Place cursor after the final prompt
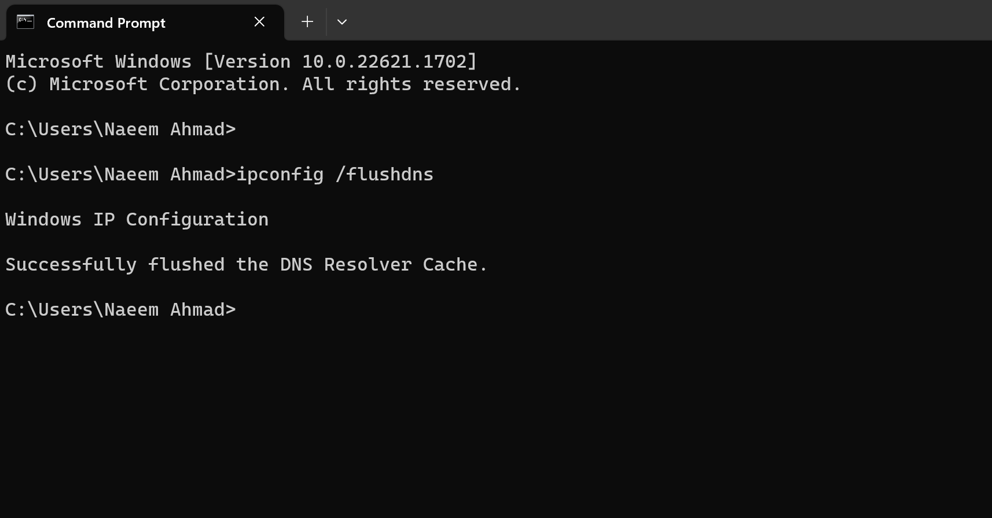992x518 pixels. click(x=242, y=310)
